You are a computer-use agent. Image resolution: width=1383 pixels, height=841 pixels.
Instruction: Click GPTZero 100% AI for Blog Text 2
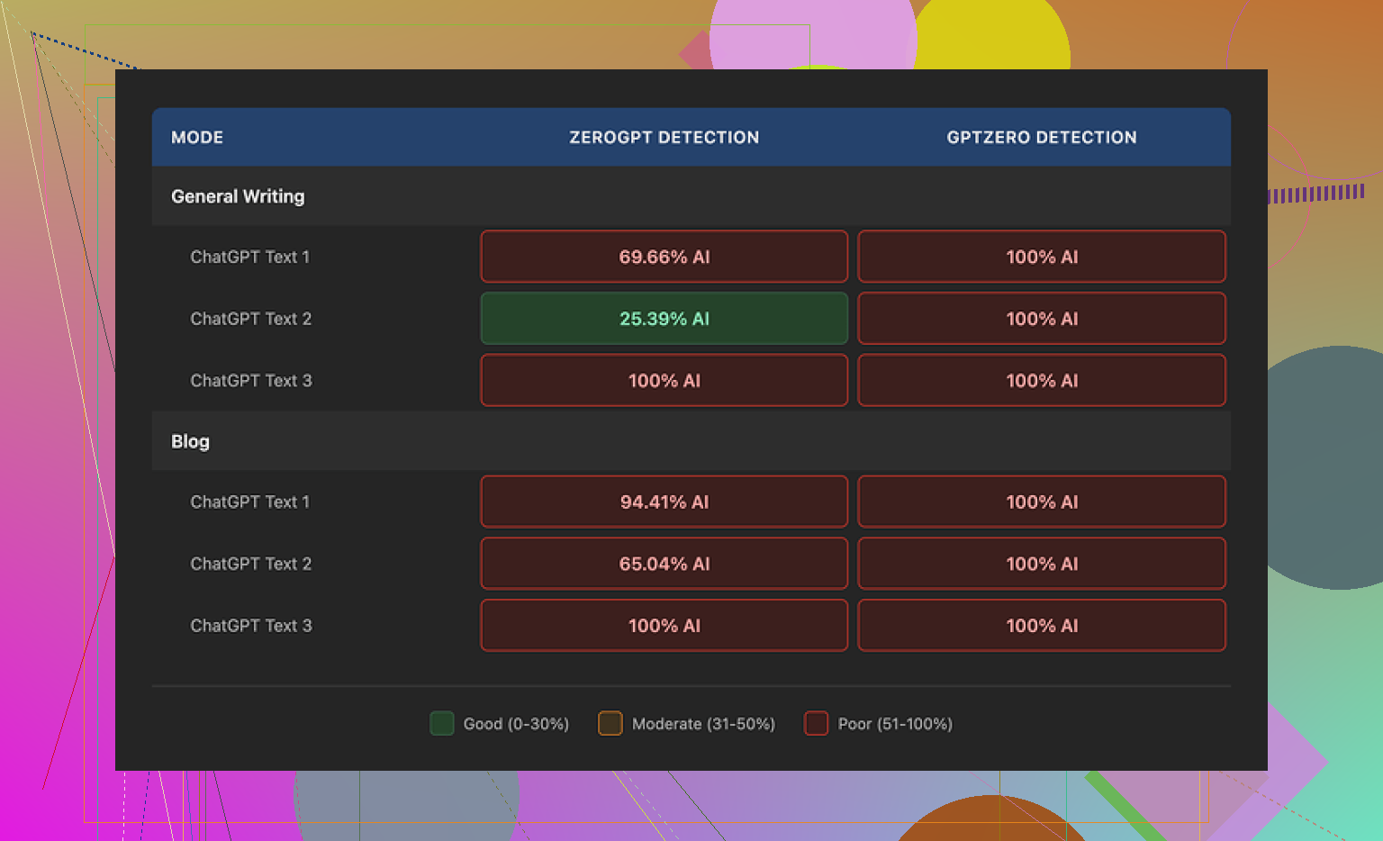(x=1041, y=564)
